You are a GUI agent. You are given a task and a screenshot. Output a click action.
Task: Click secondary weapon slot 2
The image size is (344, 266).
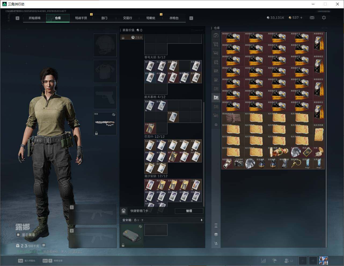click(x=93, y=238)
